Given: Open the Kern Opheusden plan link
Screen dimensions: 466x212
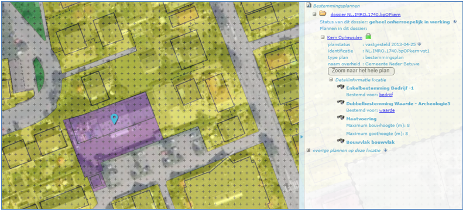Looking at the screenshot, I should coord(344,37).
